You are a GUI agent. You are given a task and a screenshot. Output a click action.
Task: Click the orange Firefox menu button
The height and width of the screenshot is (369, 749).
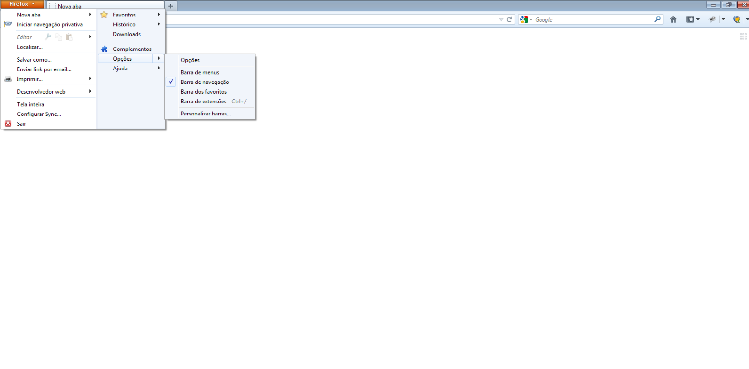(x=22, y=4)
